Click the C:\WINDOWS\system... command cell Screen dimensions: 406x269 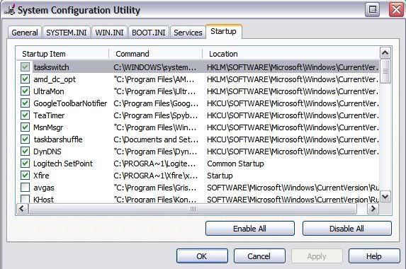[155, 67]
